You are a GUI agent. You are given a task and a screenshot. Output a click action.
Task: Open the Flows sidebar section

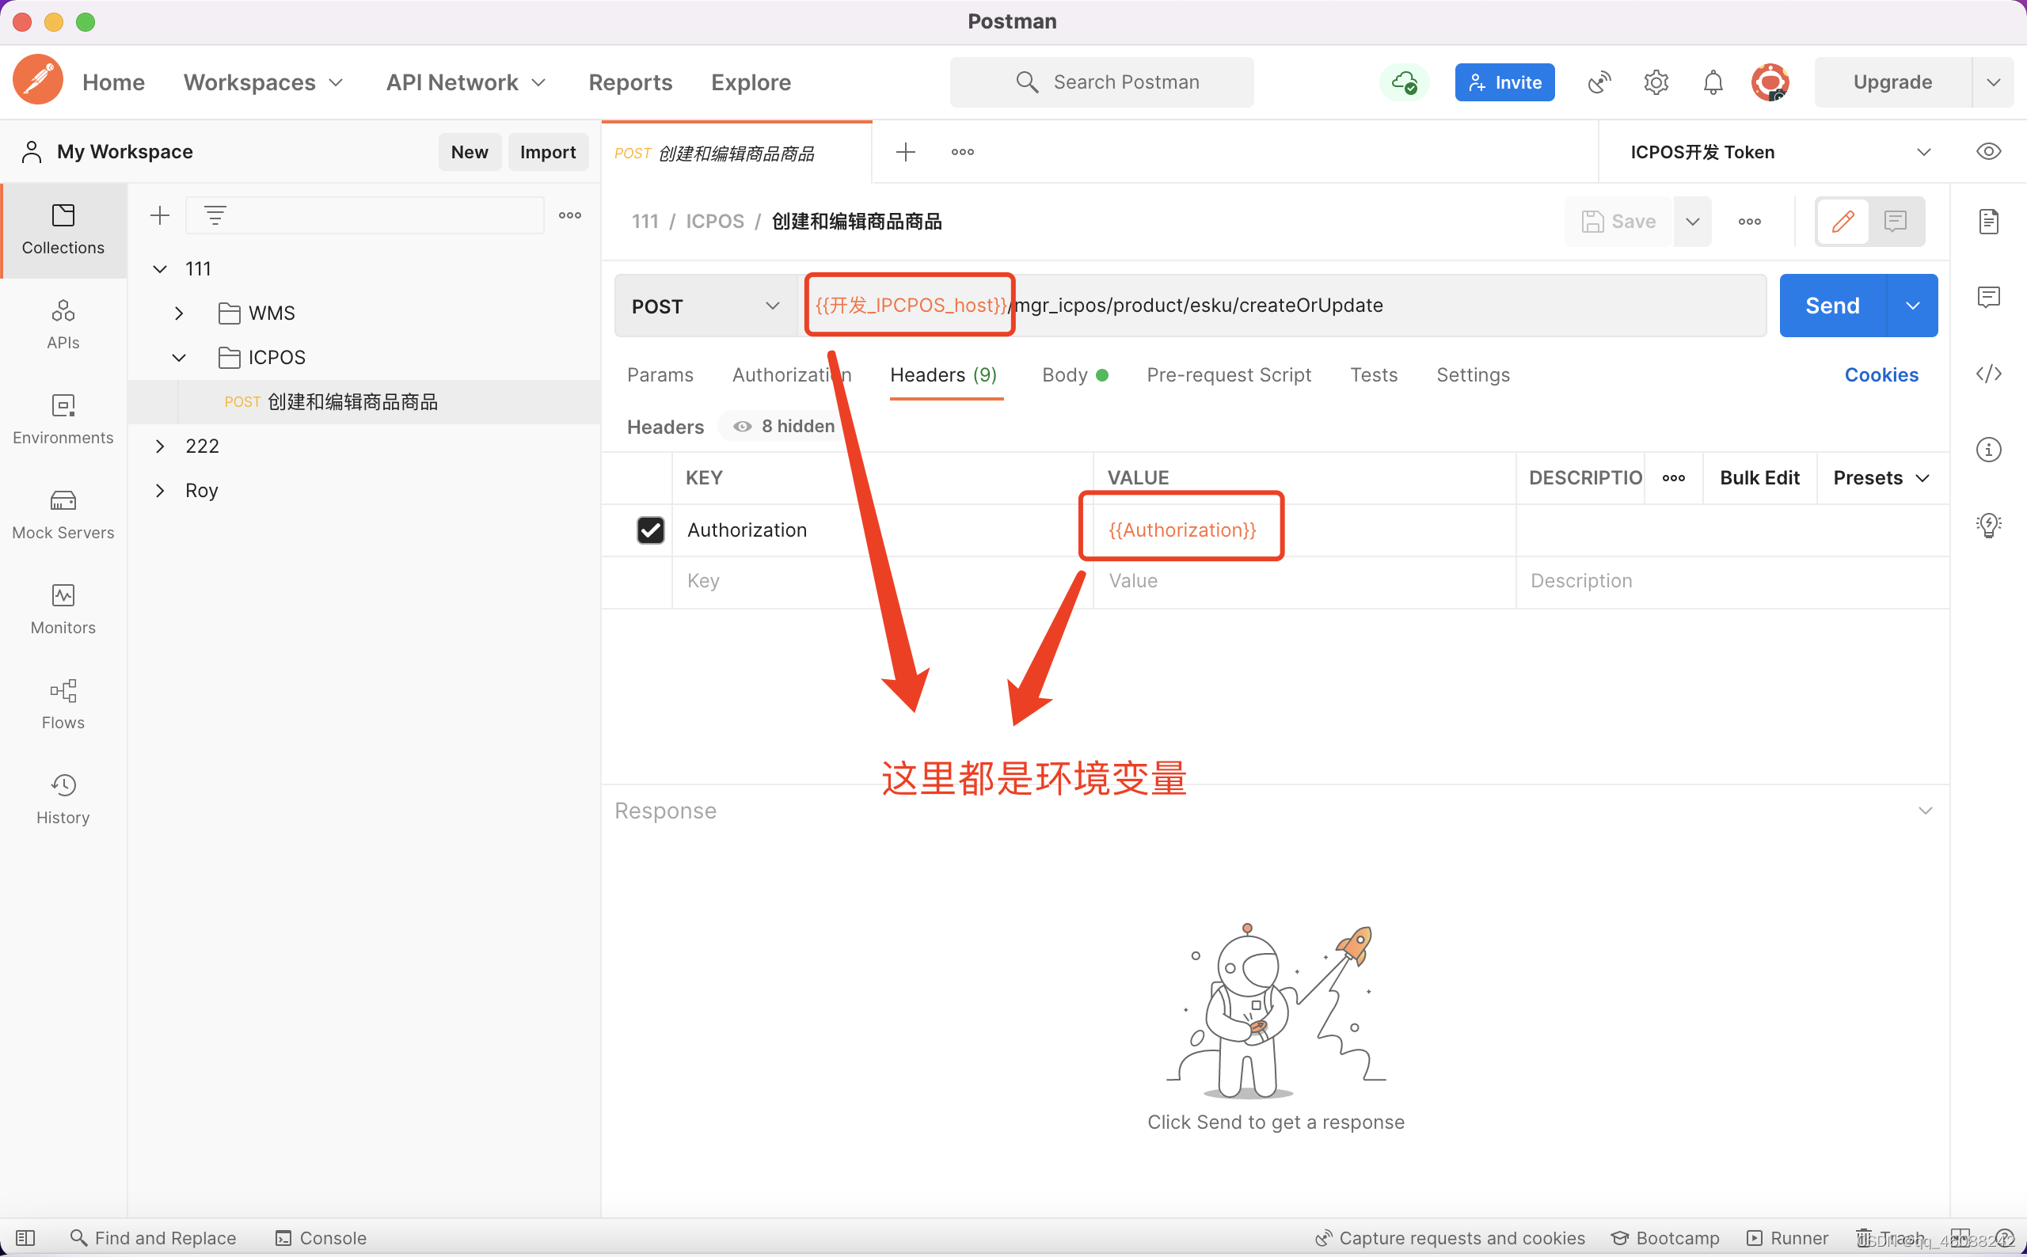click(63, 704)
